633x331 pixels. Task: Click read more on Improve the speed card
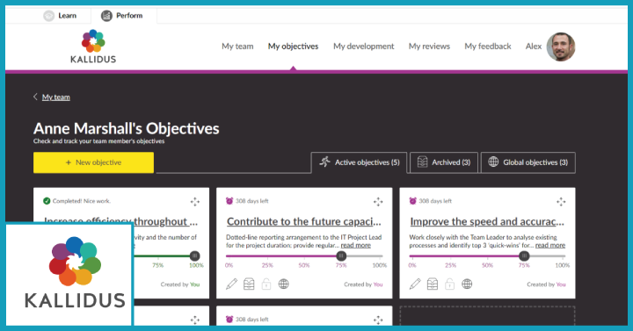coord(550,245)
